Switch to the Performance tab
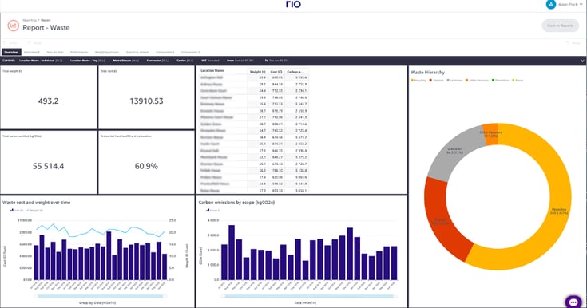The height and width of the screenshot is (308, 587). click(79, 53)
